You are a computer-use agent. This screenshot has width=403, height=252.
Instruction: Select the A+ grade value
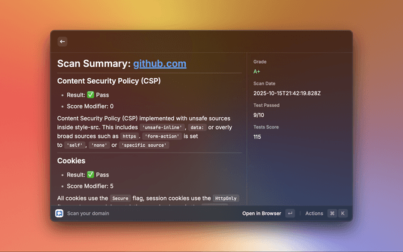click(257, 72)
